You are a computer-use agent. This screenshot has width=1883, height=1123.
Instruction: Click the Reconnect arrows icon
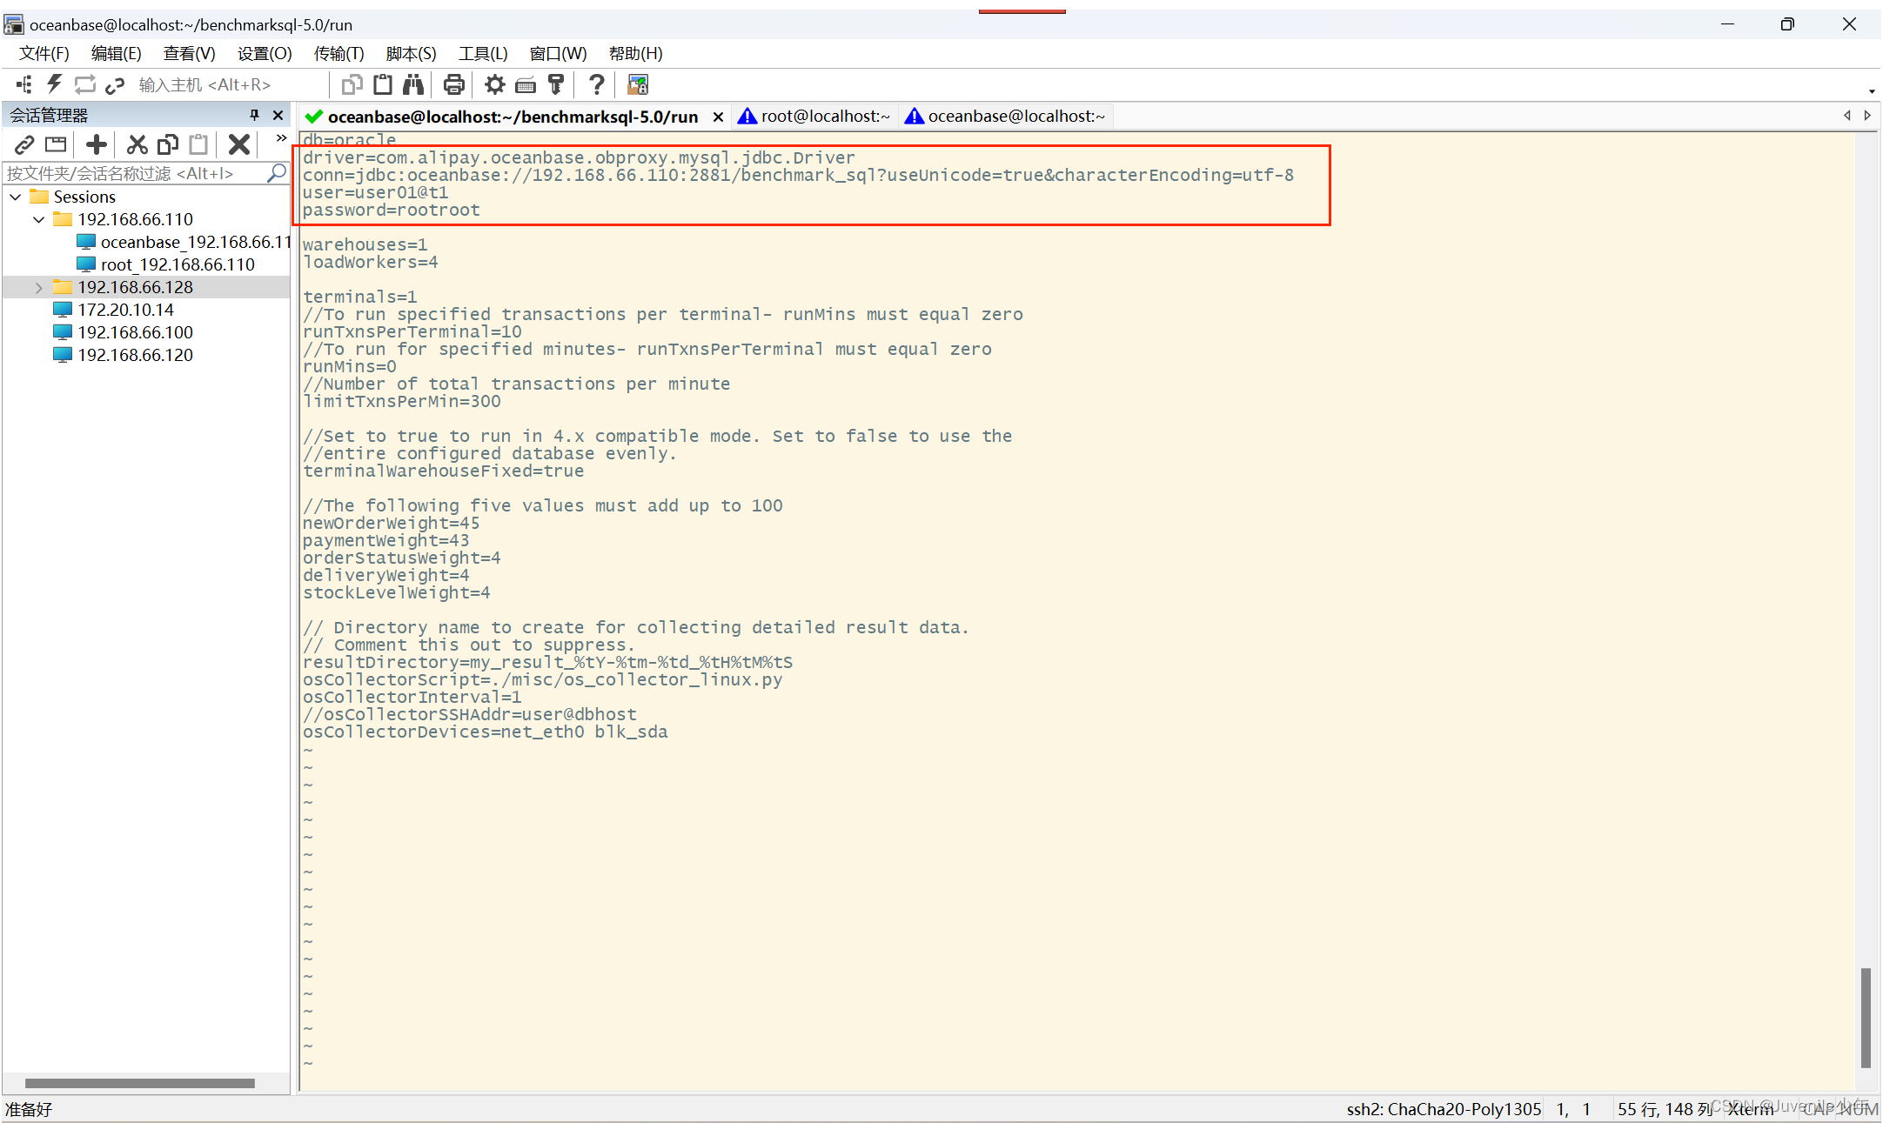point(84,84)
